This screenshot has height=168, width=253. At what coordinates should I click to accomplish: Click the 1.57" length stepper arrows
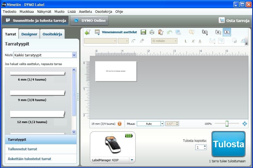(x=177, y=124)
